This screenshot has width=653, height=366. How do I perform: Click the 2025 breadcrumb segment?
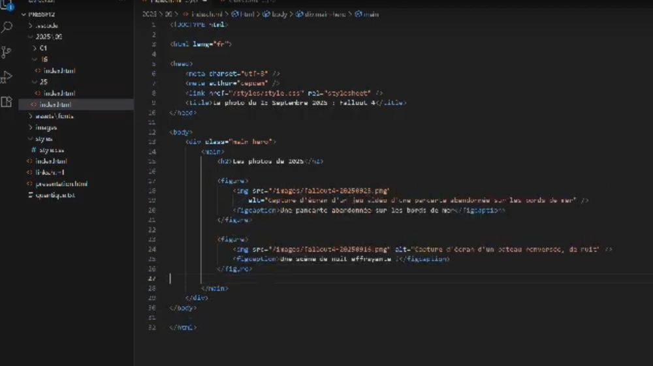tap(149, 14)
